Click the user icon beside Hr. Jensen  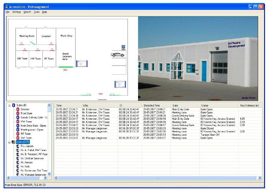tap(18, 162)
